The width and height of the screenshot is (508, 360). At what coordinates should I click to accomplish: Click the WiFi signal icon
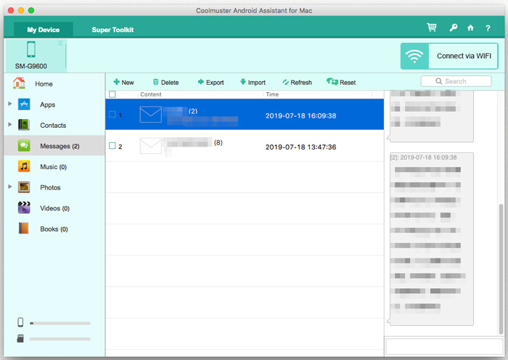414,57
